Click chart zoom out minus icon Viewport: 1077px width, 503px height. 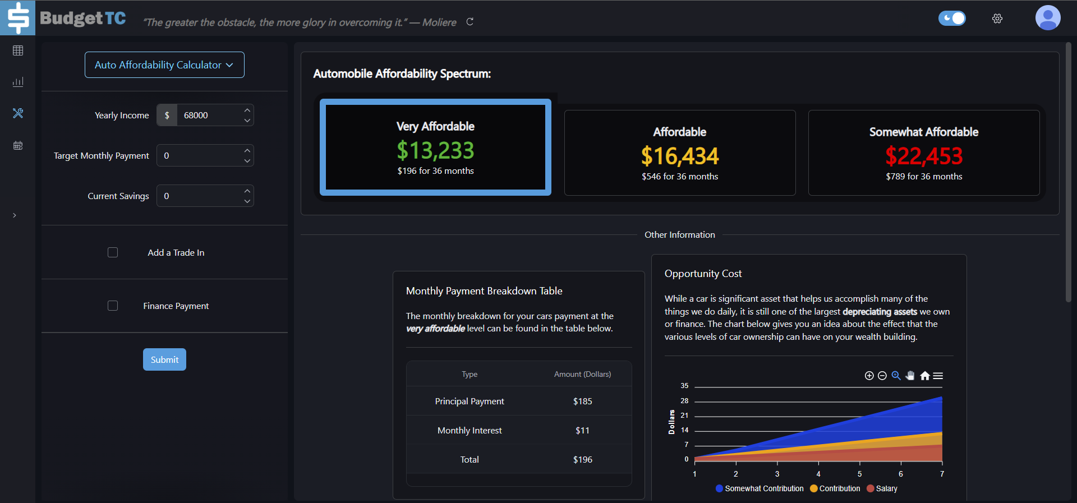pos(882,376)
